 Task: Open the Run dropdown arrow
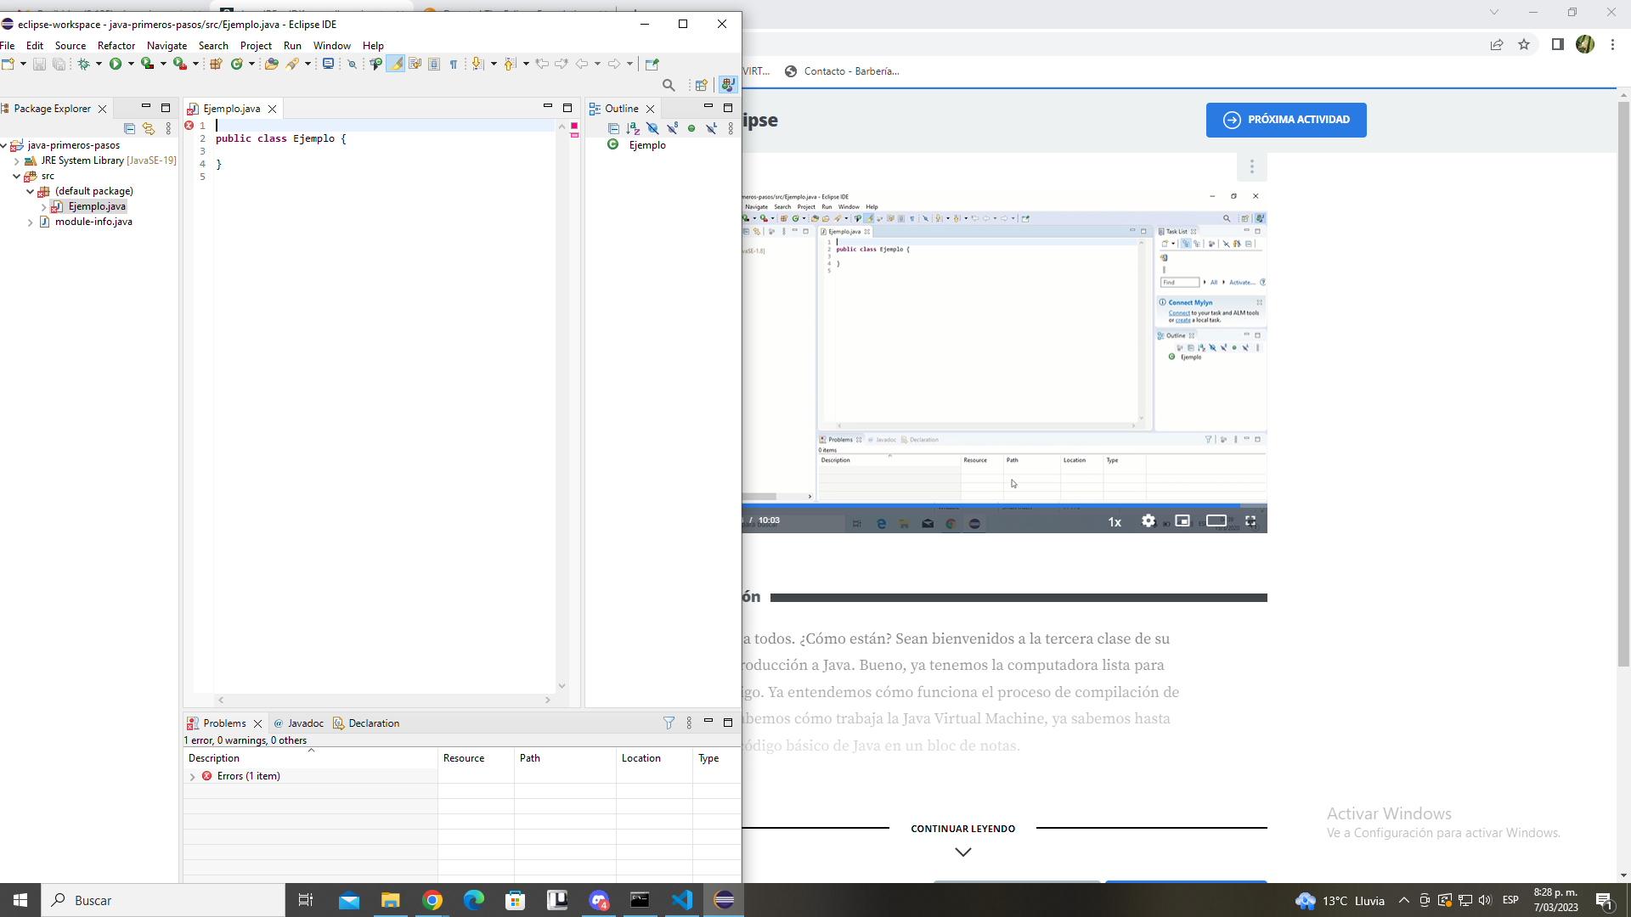point(131,64)
